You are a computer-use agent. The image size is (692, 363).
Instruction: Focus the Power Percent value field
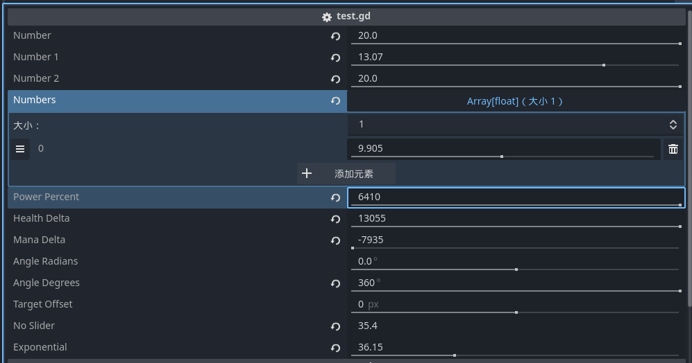coord(515,197)
